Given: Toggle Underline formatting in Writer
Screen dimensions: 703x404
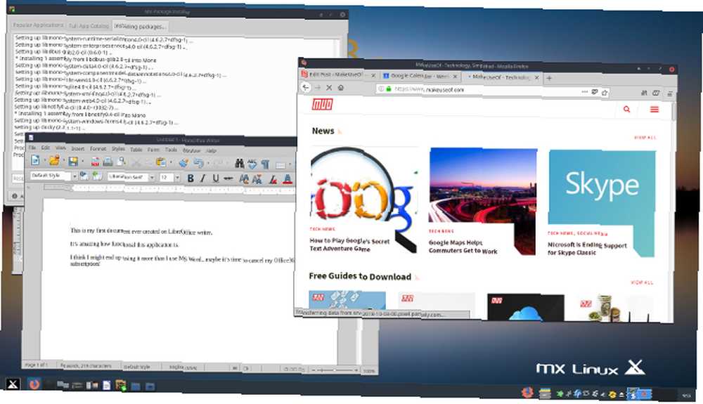Looking at the screenshot, I should [216, 178].
